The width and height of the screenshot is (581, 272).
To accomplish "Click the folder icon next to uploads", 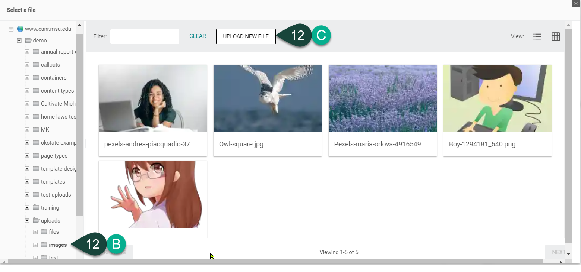I will [36, 220].
